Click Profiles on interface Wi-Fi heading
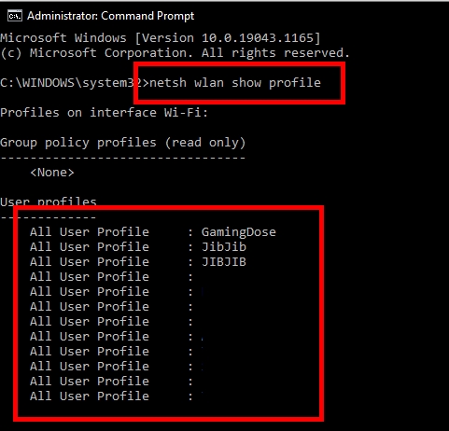The width and height of the screenshot is (449, 431). pos(104,113)
